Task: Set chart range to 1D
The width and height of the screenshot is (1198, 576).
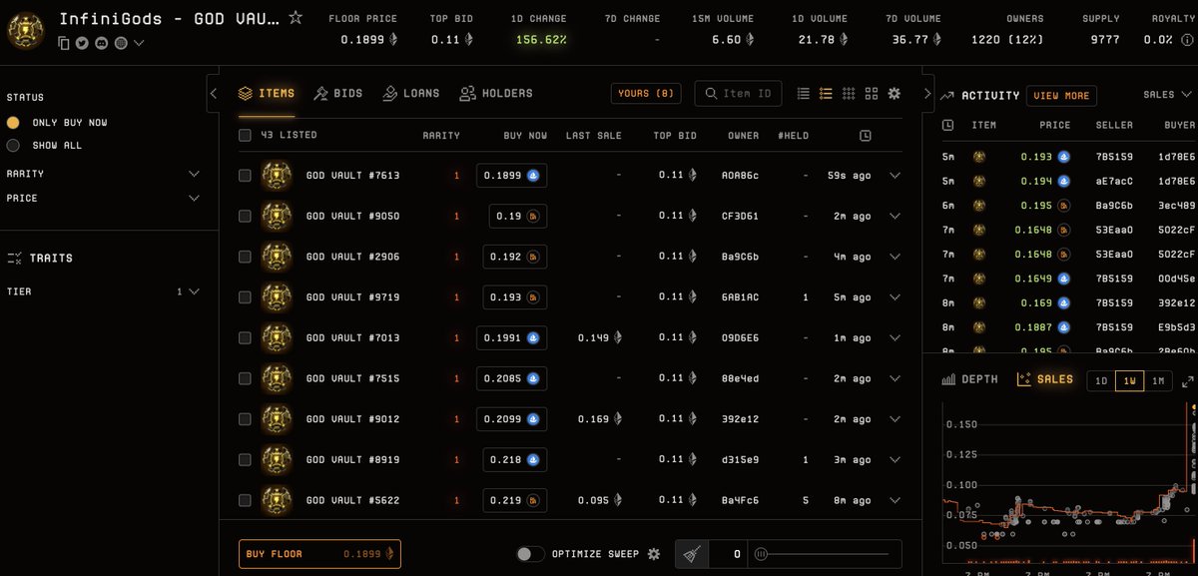Action: 1100,381
